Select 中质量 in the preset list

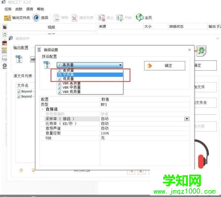[x=90, y=75]
